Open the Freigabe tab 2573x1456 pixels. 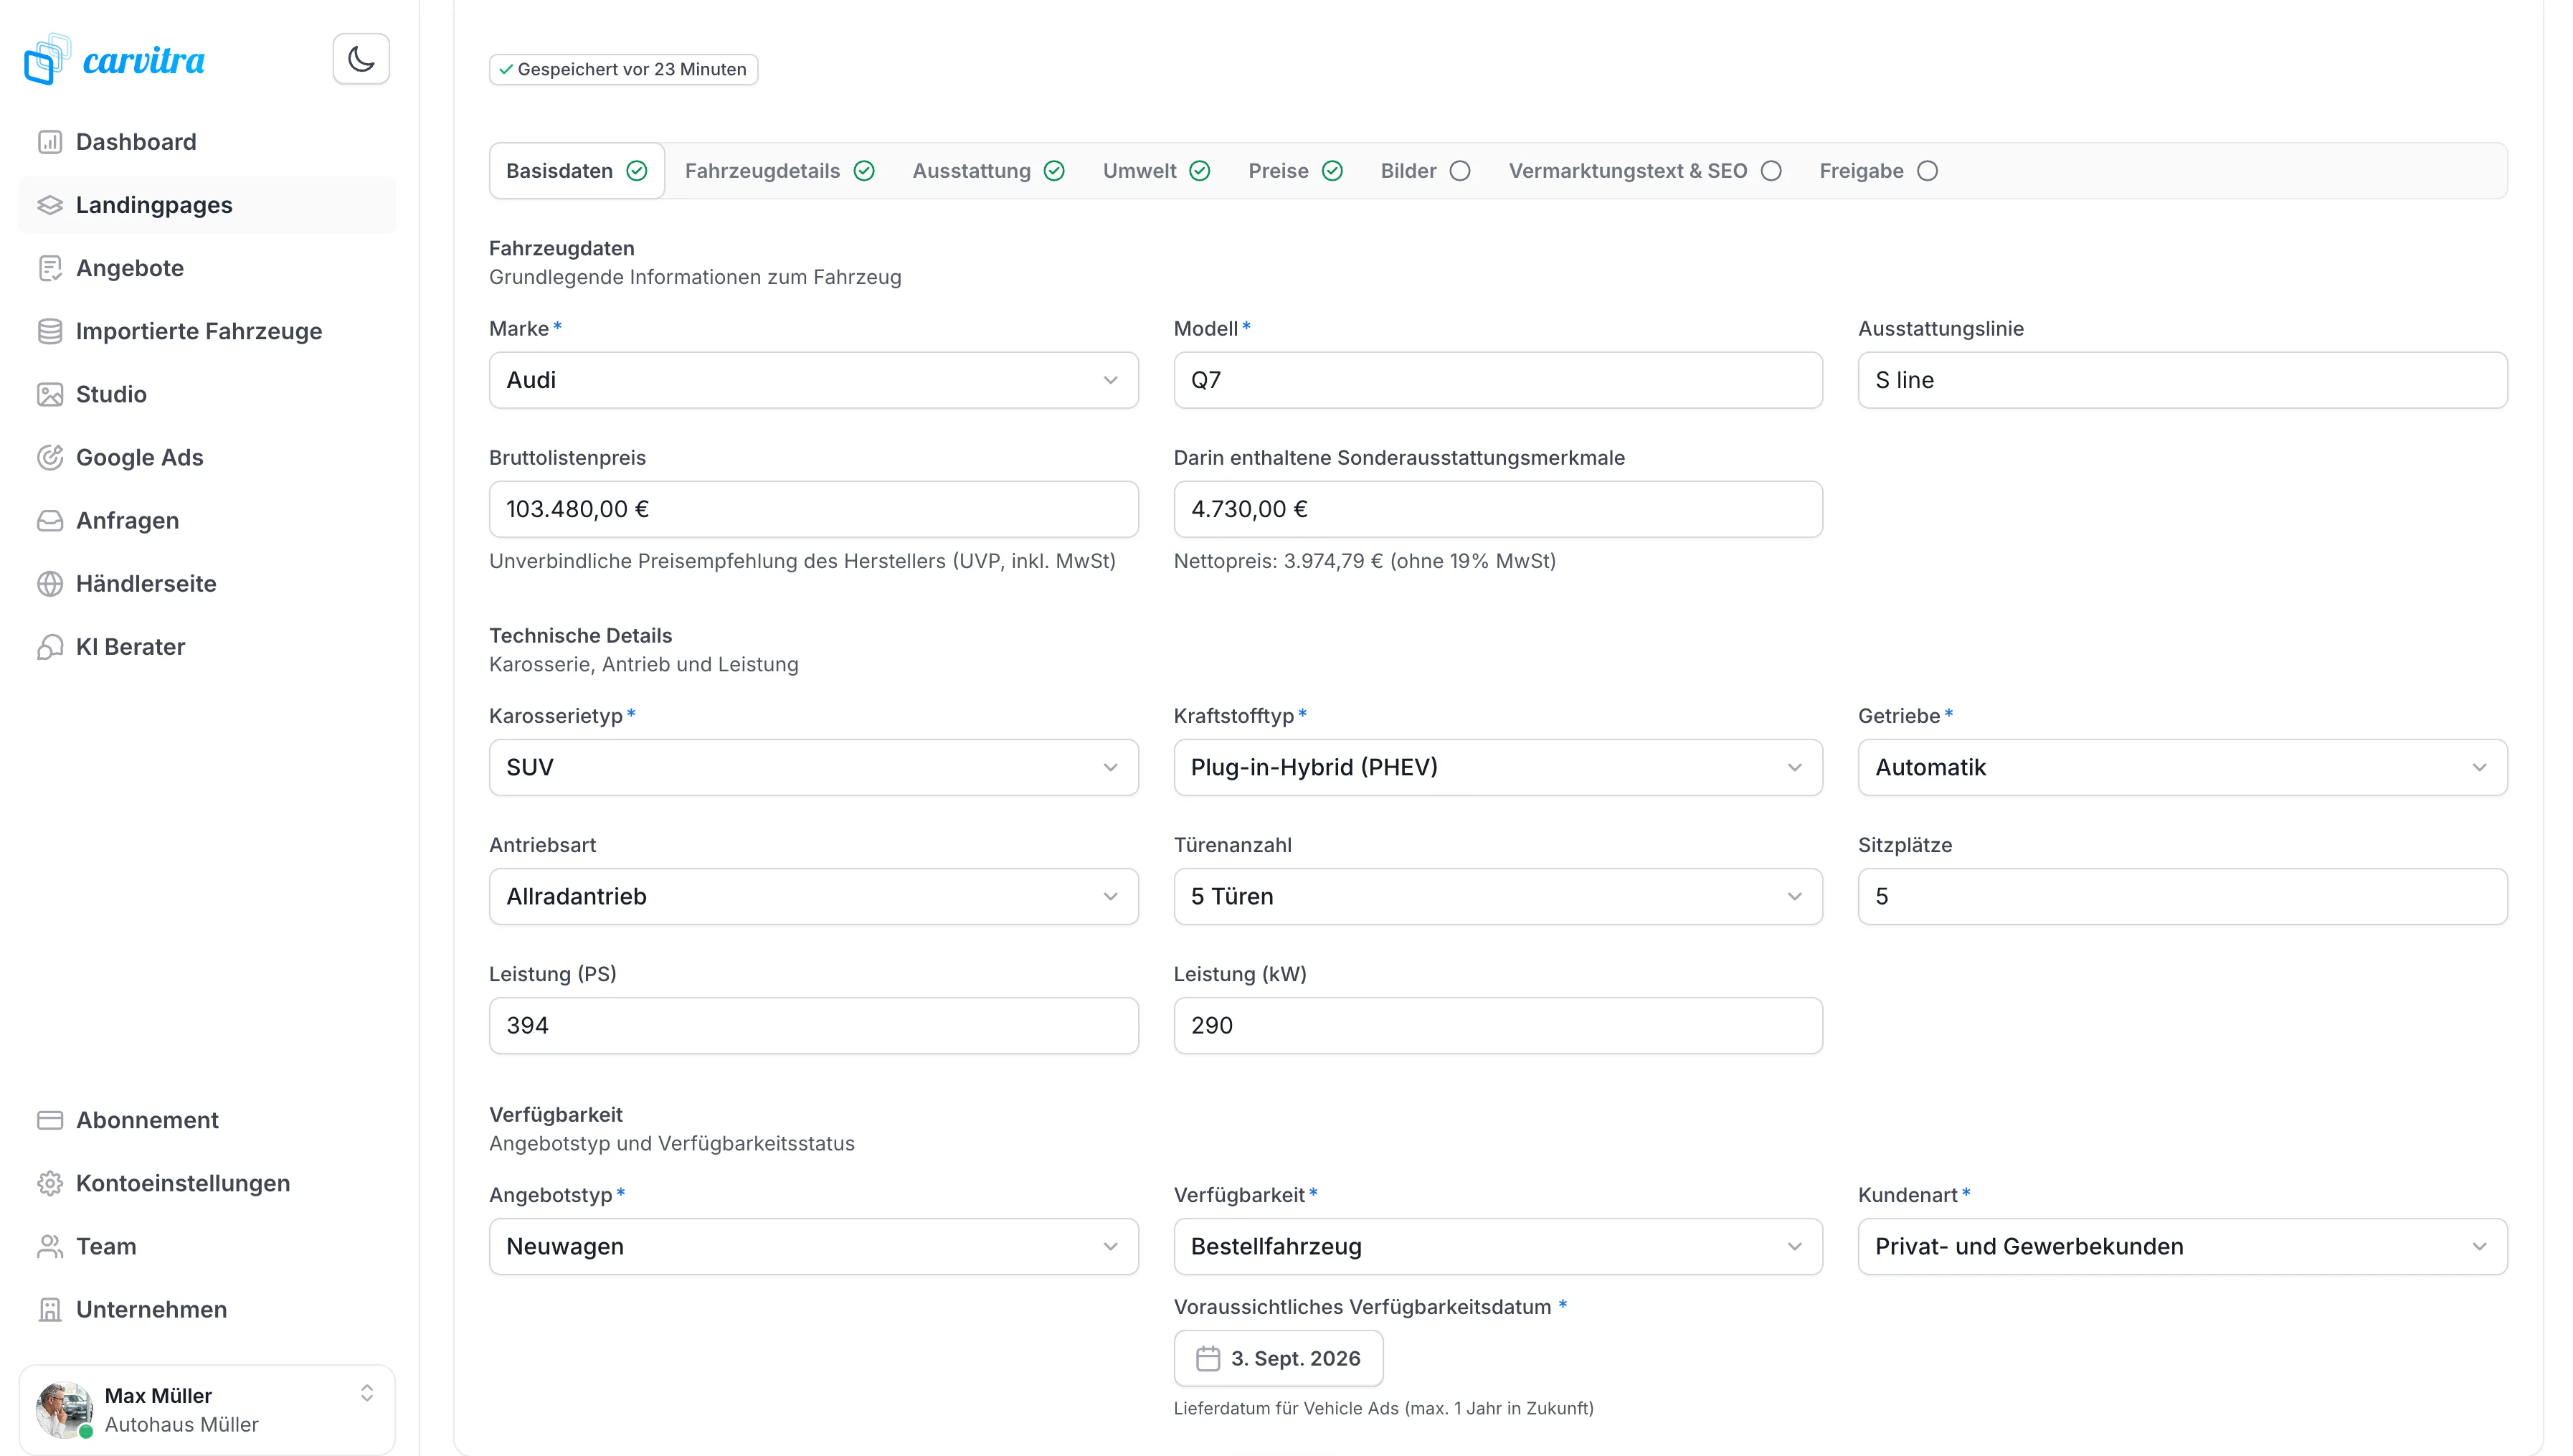coord(1880,171)
